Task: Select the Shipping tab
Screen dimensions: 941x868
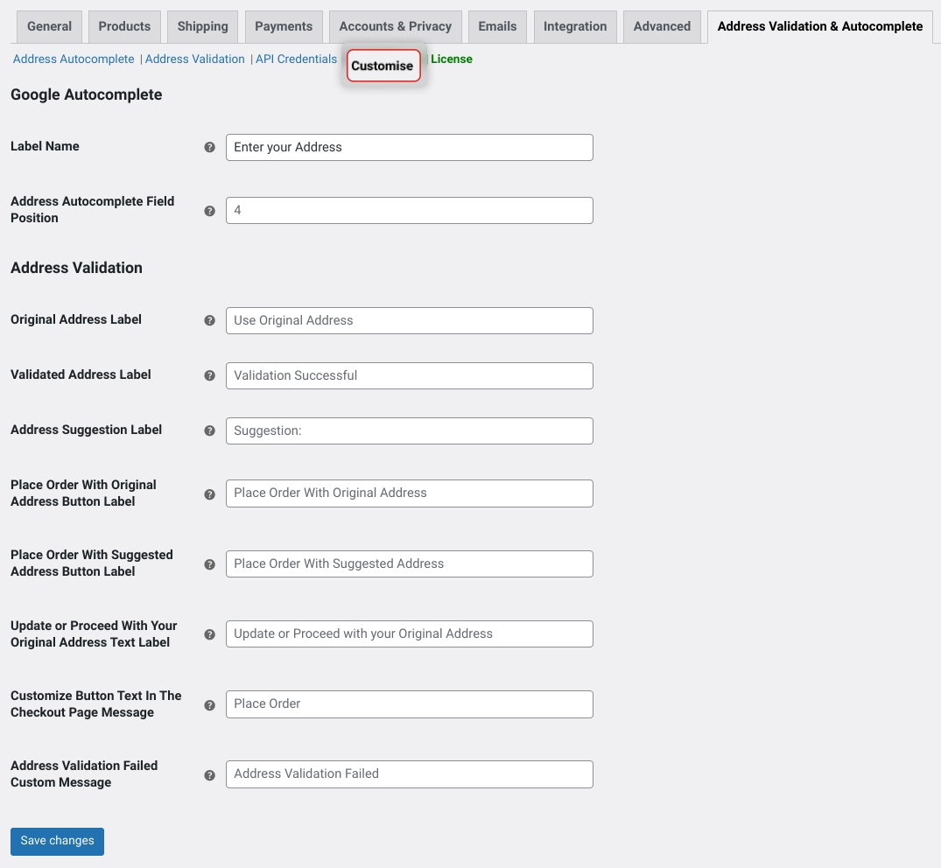Action: [x=202, y=26]
